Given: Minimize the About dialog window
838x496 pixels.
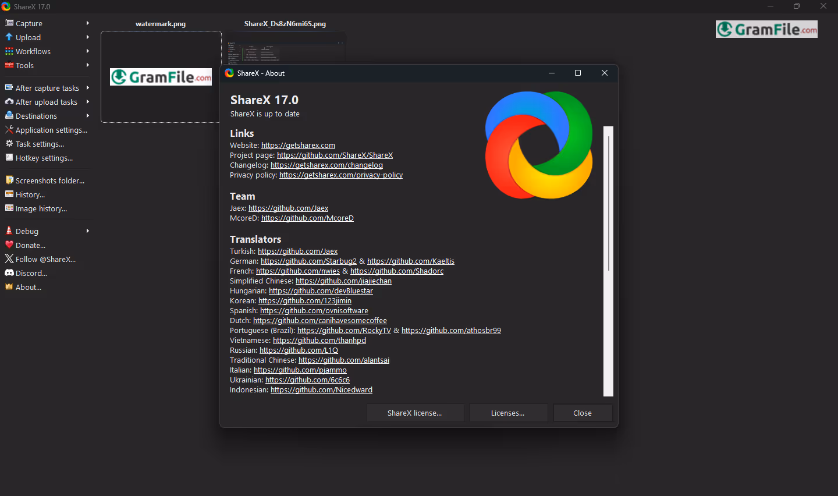Looking at the screenshot, I should click(552, 73).
